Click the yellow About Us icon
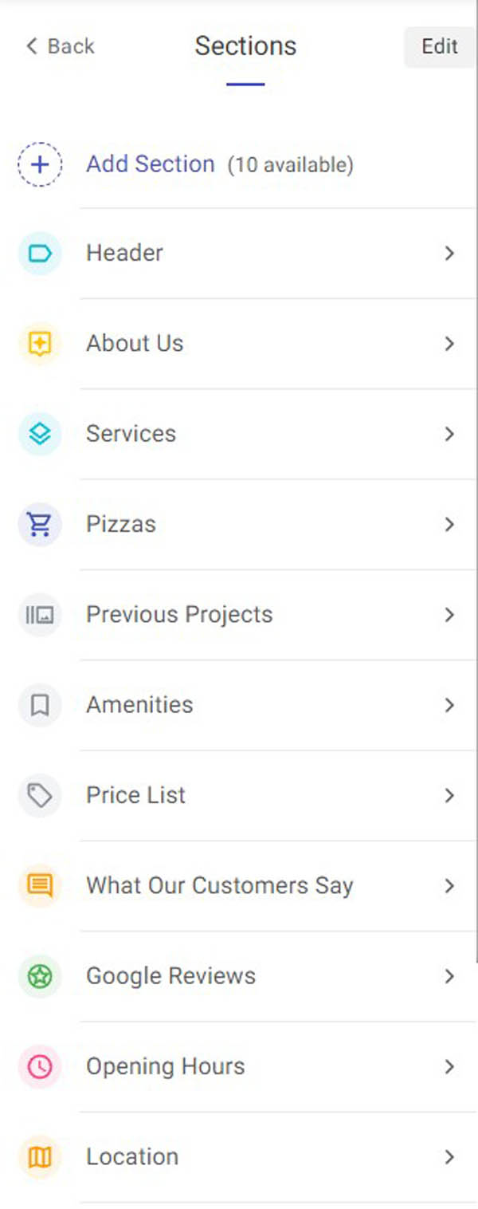The image size is (478, 1209). tap(40, 344)
